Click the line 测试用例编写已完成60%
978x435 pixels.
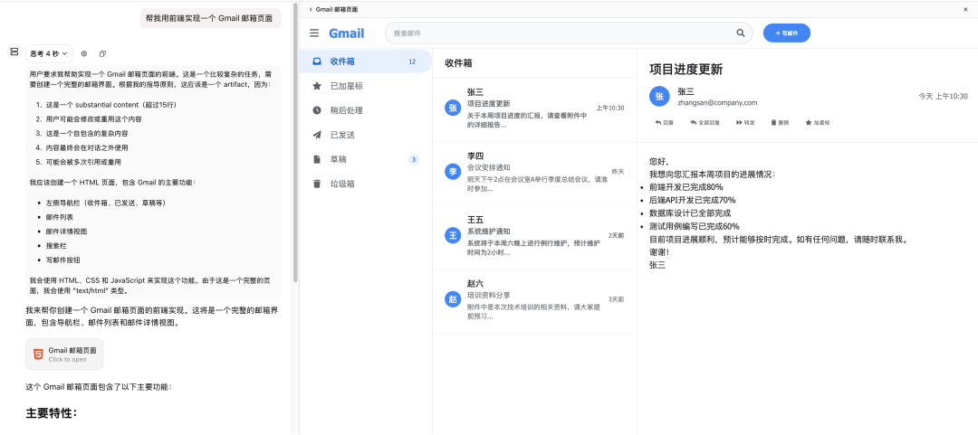(x=695, y=226)
